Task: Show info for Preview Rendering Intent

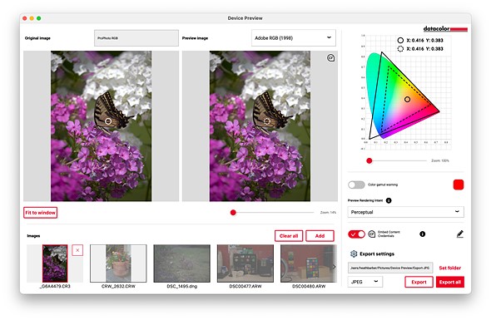Action: [389, 200]
